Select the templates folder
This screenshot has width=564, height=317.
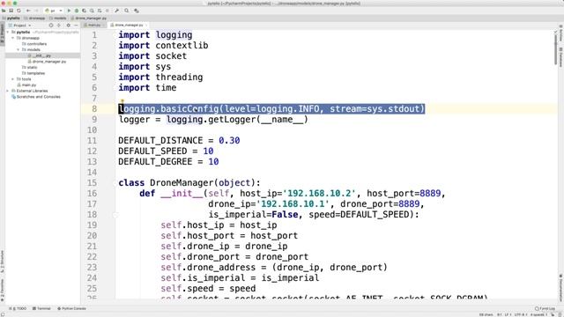coord(33,73)
